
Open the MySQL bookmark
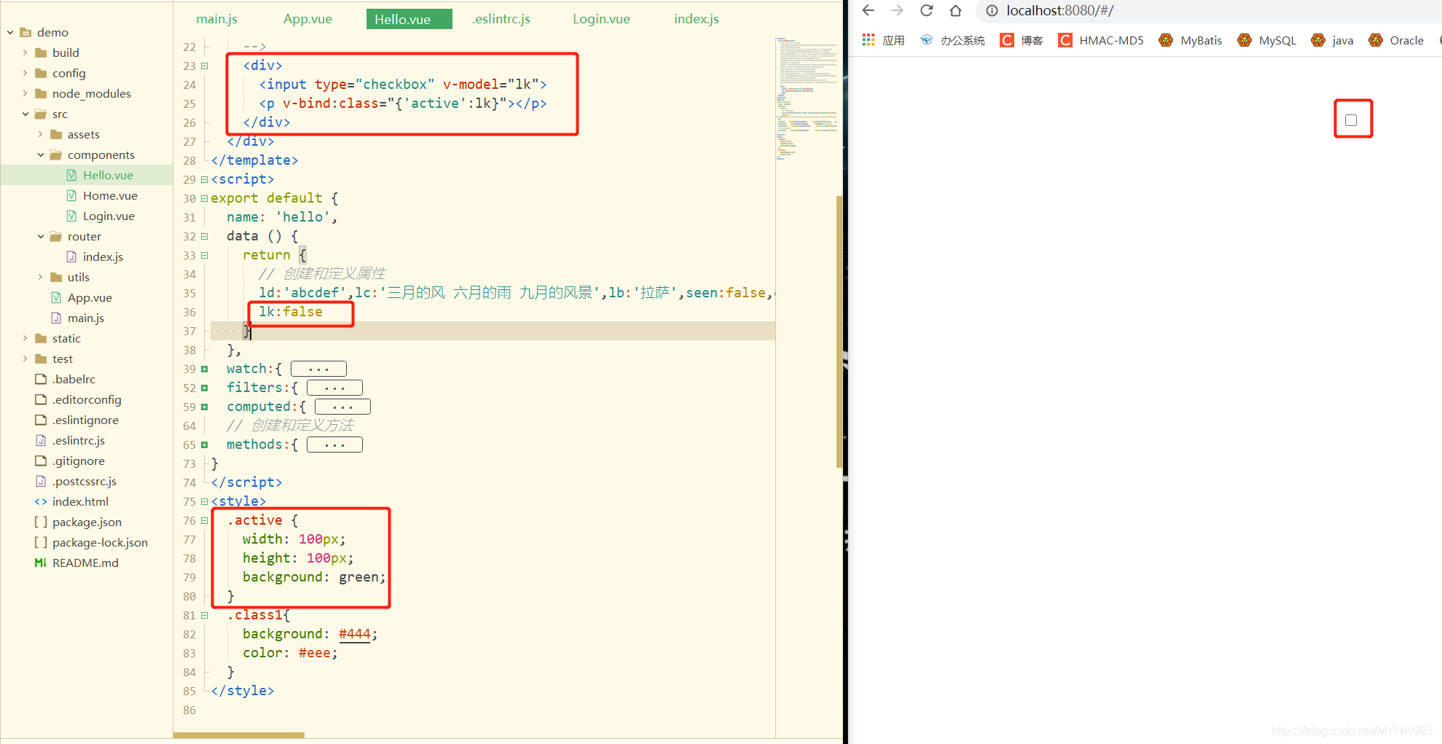[x=1267, y=40]
